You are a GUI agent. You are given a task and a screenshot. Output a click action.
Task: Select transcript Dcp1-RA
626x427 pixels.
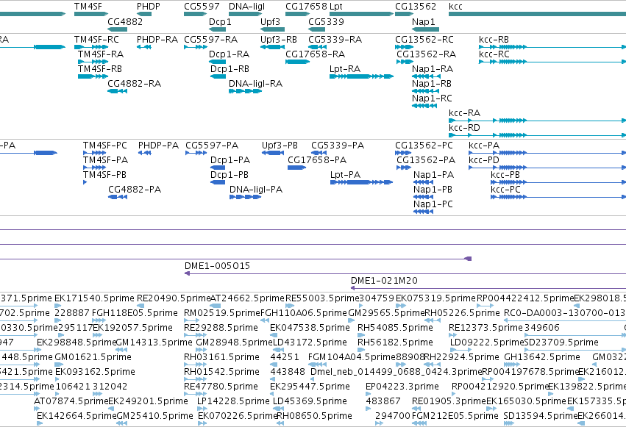click(217, 62)
